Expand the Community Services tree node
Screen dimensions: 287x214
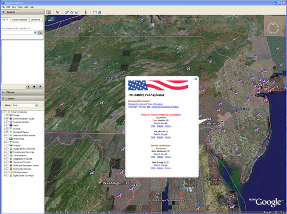click(5, 169)
